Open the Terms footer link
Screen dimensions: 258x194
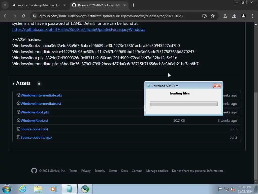point(73,171)
